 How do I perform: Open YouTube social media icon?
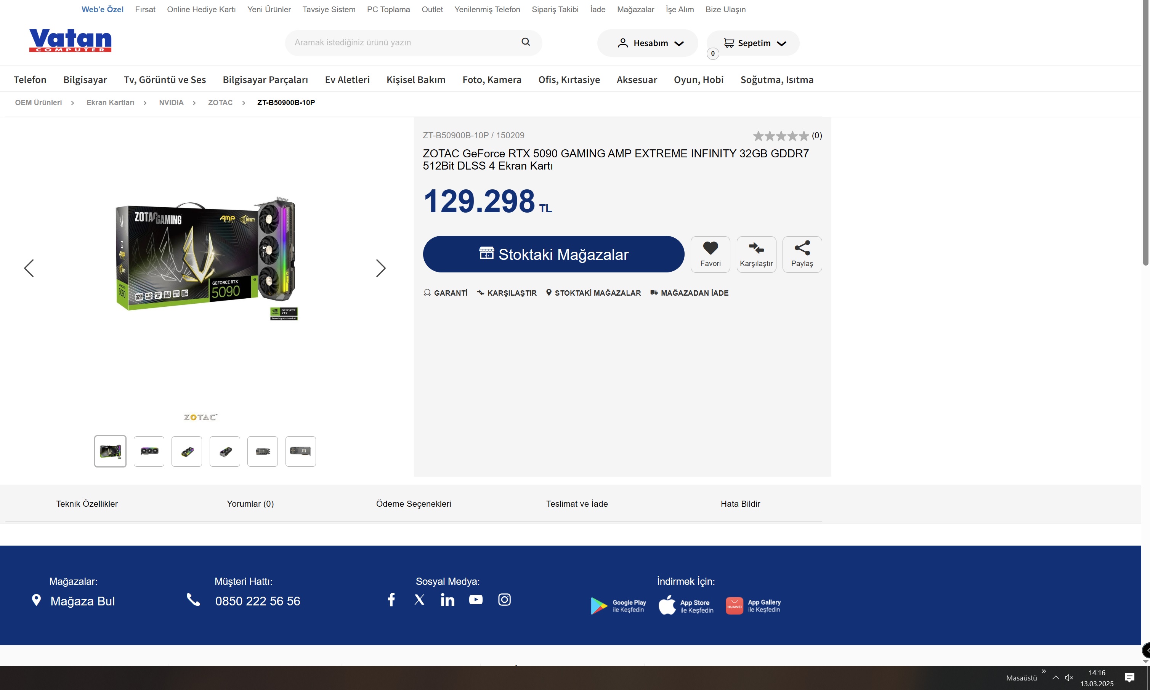(x=476, y=600)
